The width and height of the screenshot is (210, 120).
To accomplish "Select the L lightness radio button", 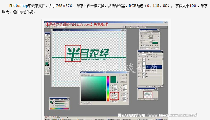I will coord(120,85).
